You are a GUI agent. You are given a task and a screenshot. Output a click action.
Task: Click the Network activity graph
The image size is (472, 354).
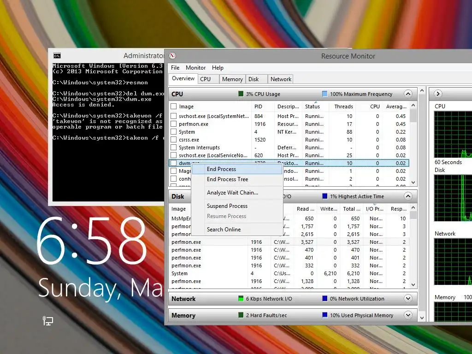(x=453, y=262)
